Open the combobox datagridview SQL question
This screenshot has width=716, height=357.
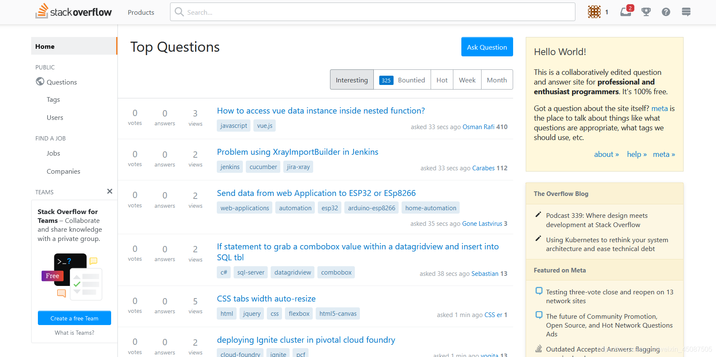(x=358, y=252)
